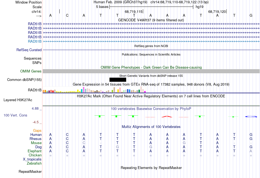Click the red A PhyloP conservation glyph
Image resolution: width=260 pixels, height=178 pixels.
(x=167, y=116)
